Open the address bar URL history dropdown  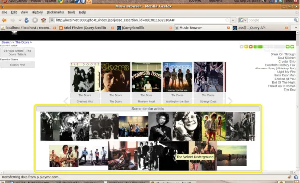point(233,20)
